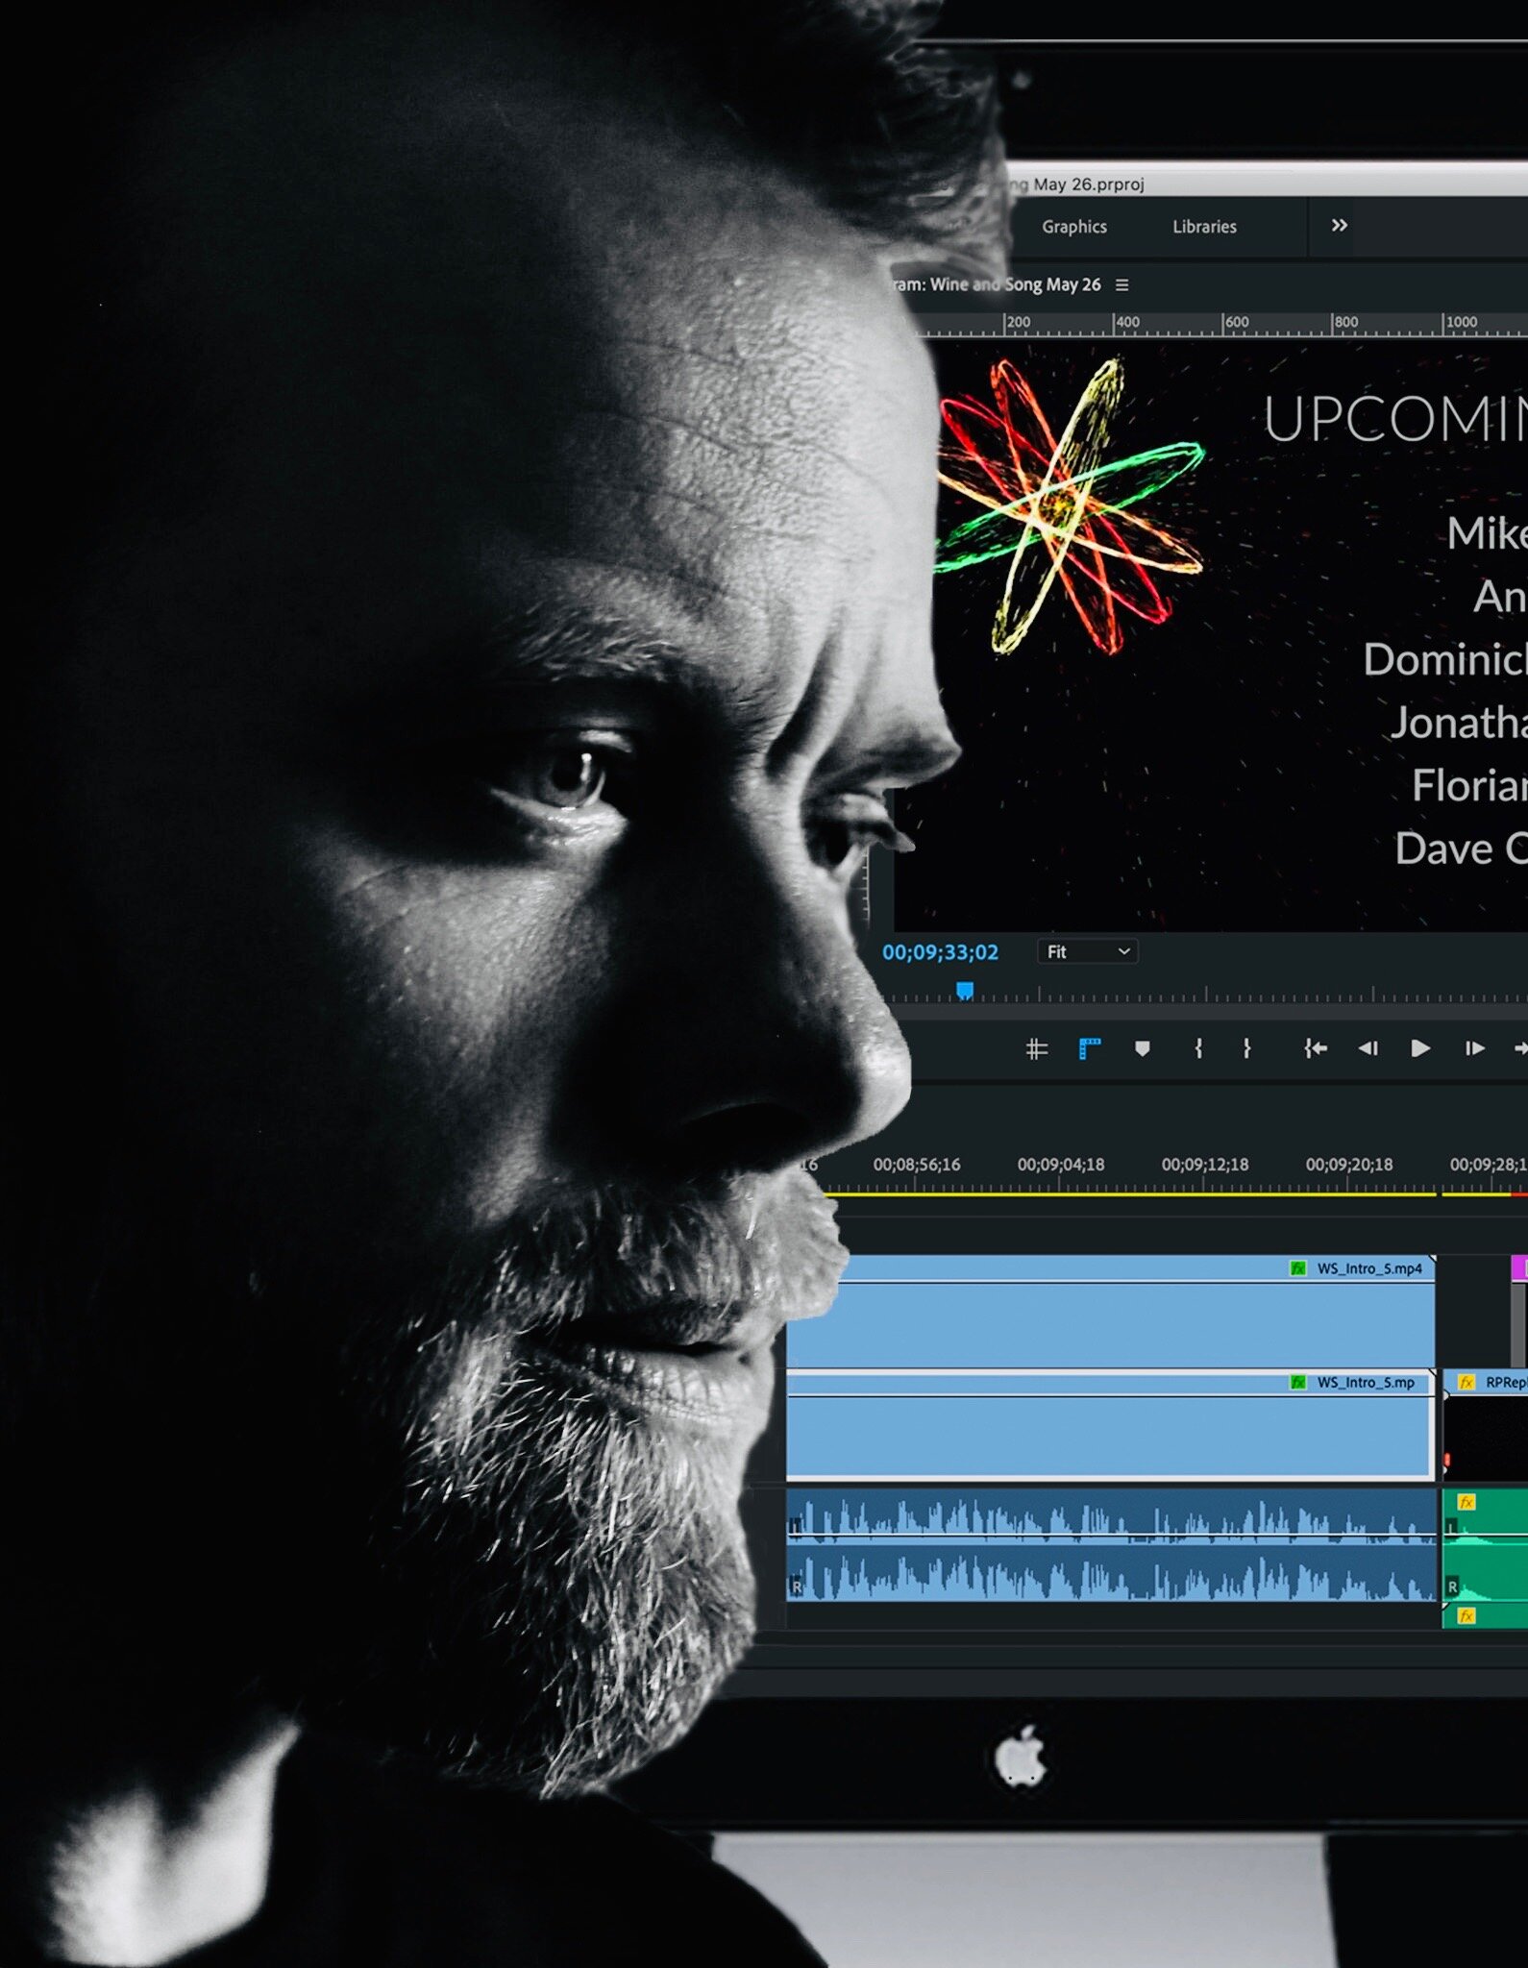This screenshot has width=1528, height=1968.
Task: Open the Fit zoom level dropdown
Action: tap(1087, 951)
